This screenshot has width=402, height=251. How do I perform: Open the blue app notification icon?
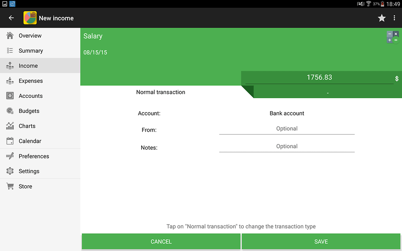12,3
